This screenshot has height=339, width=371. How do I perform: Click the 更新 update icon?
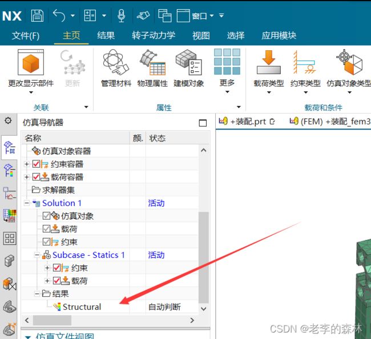(x=72, y=62)
